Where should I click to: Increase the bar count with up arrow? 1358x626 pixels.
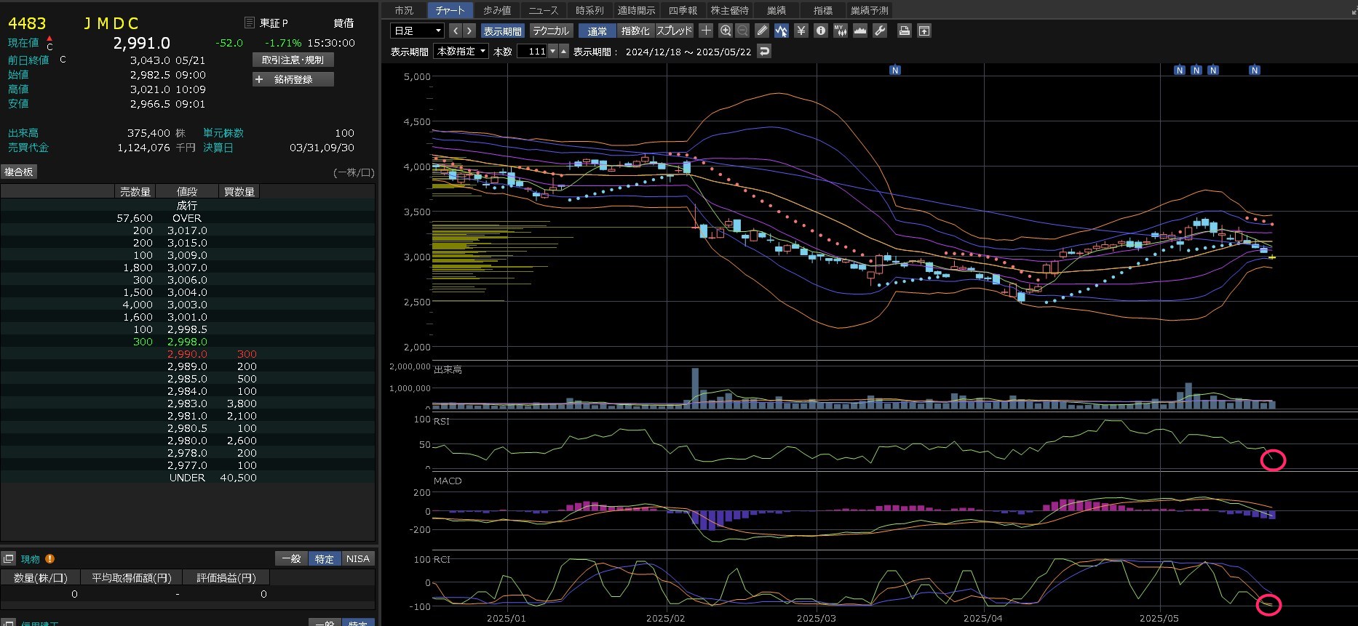(x=564, y=51)
